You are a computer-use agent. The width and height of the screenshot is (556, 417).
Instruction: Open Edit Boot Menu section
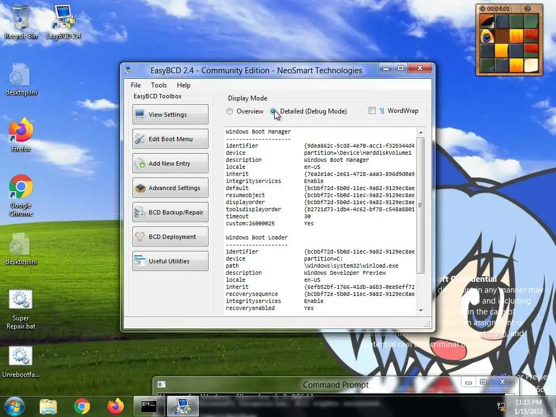pos(170,138)
